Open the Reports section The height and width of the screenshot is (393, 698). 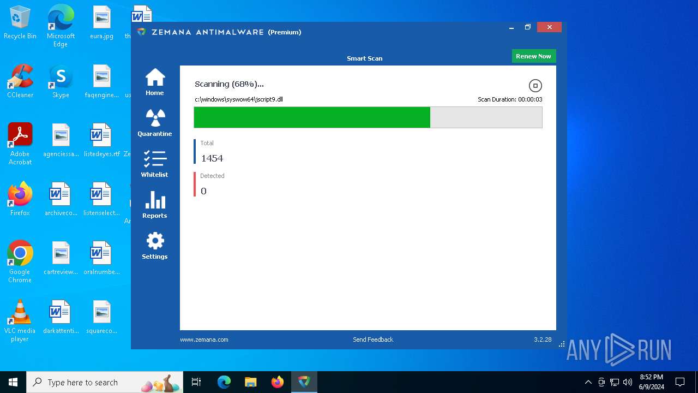click(155, 205)
